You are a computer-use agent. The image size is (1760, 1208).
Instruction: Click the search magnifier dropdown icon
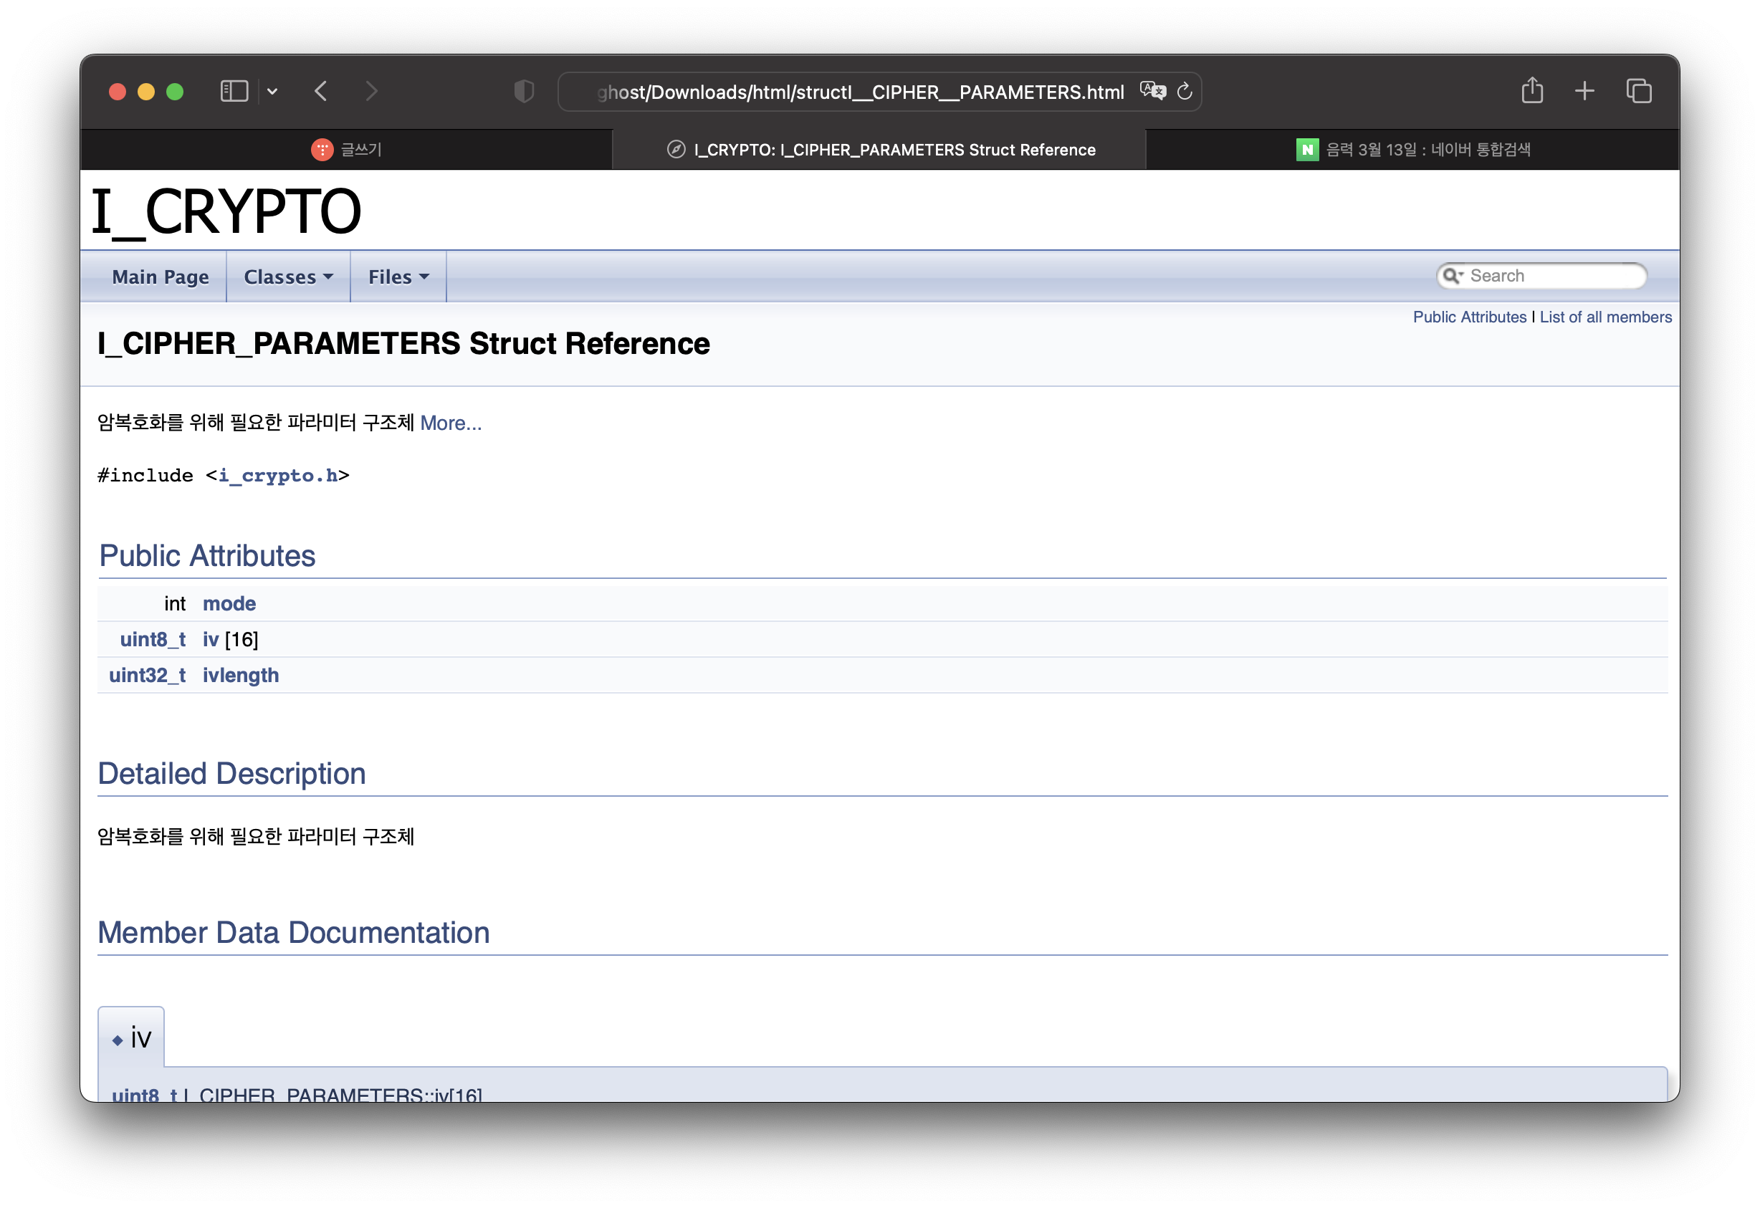1452,276
